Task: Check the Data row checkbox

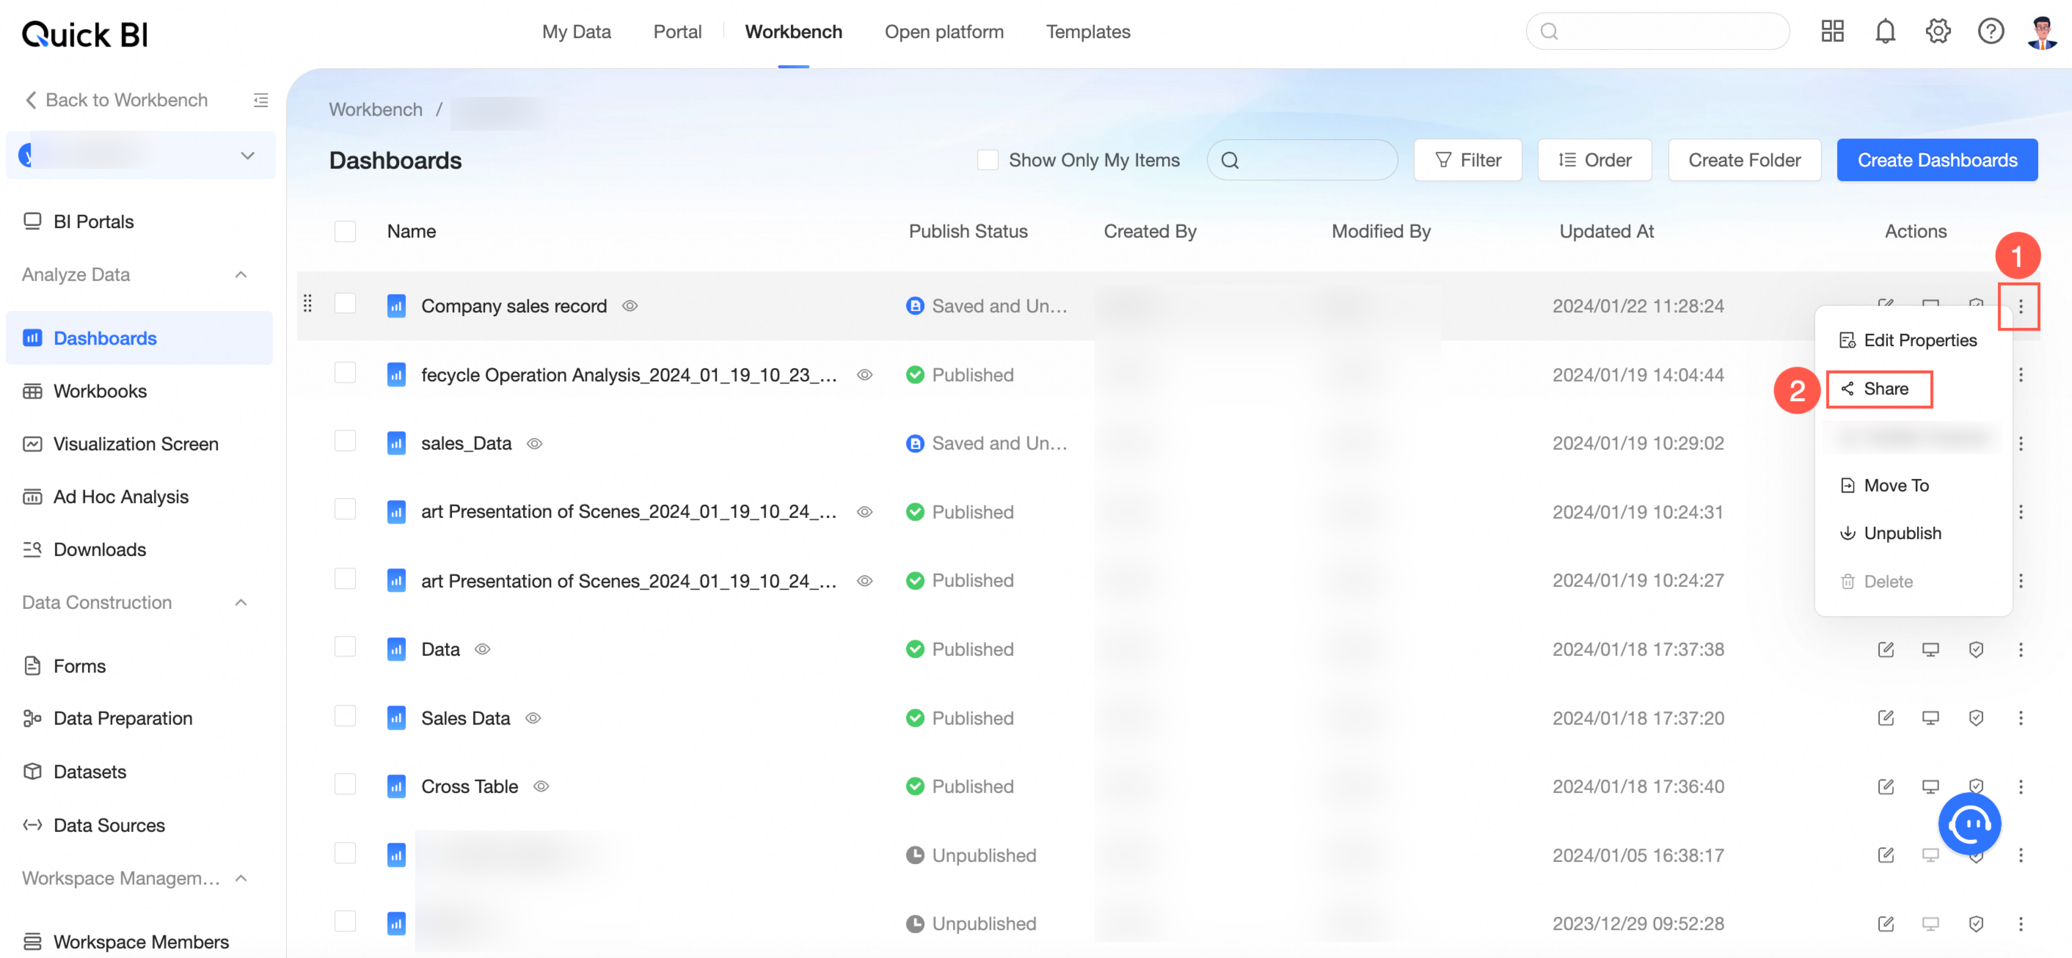Action: [x=345, y=647]
